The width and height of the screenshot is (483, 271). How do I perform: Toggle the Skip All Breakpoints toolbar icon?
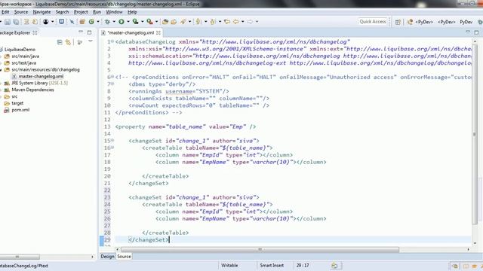(x=72, y=22)
